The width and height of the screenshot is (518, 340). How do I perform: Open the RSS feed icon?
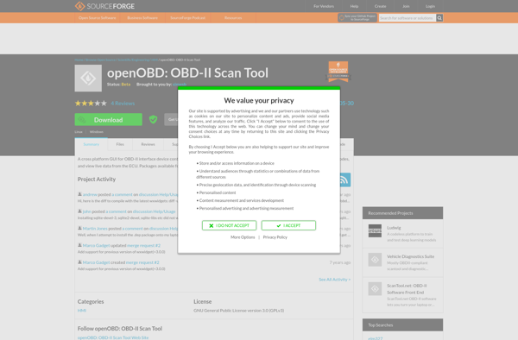tap(344, 179)
